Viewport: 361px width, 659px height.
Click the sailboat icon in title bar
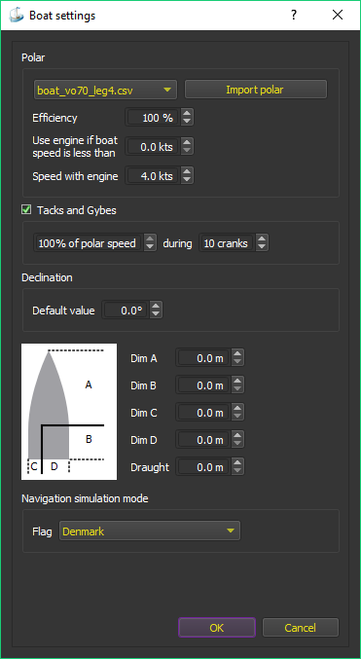(16, 16)
